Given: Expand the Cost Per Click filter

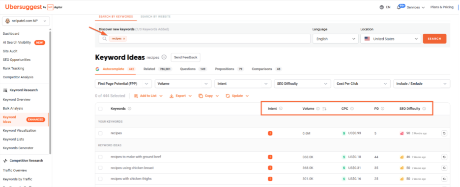Looking at the screenshot, I should [x=362, y=84].
